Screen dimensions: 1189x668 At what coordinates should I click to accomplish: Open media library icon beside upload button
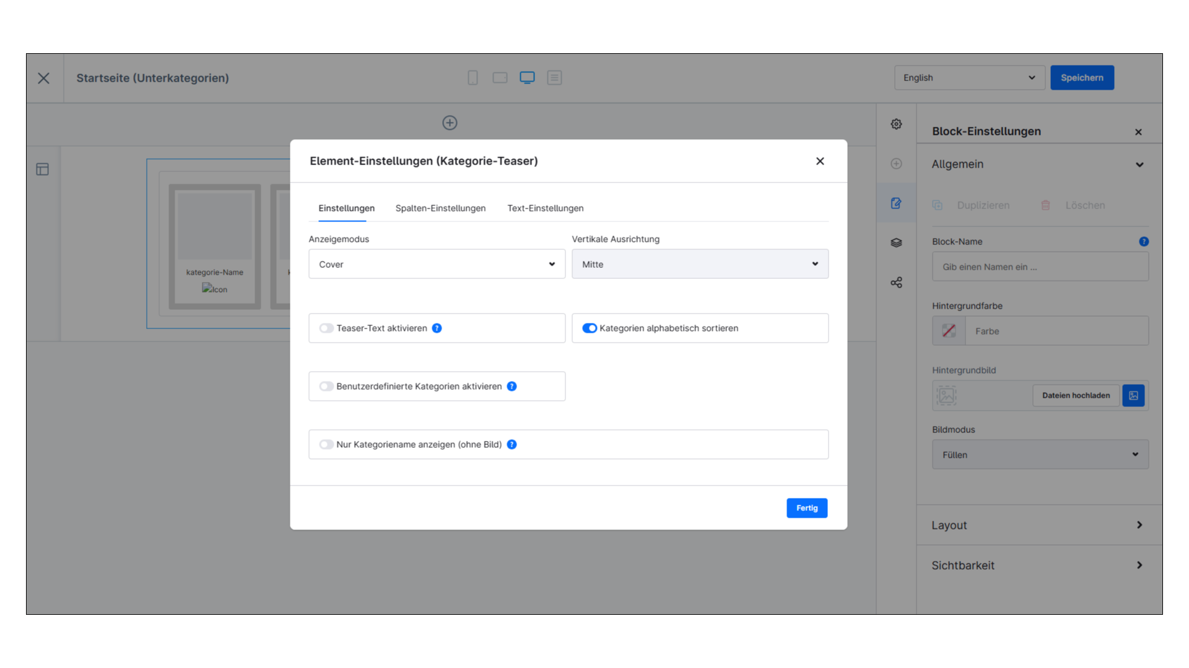[1133, 396]
